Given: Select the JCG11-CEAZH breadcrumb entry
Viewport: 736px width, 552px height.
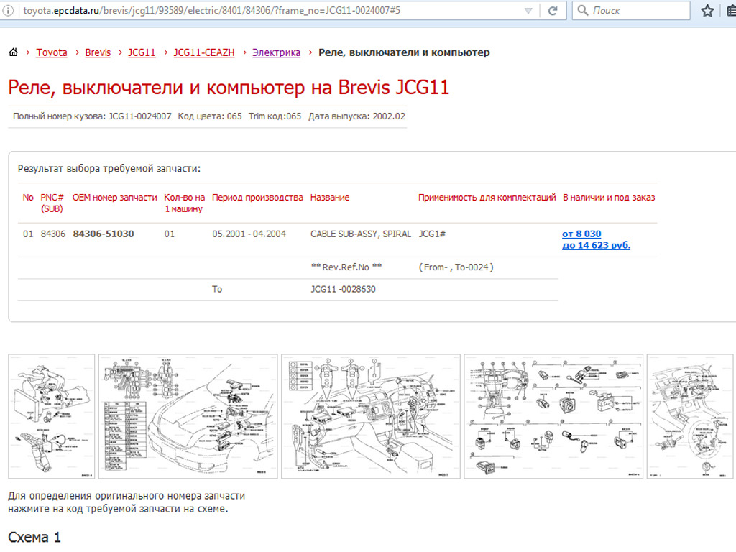Looking at the screenshot, I should click(204, 52).
